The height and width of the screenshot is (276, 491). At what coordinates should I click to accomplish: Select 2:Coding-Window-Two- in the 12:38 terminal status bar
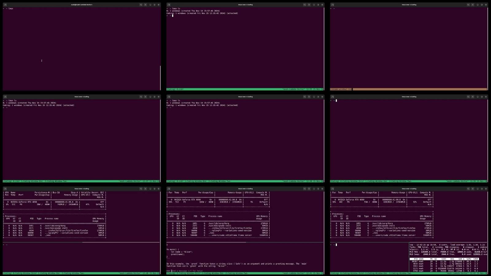tap(219, 181)
